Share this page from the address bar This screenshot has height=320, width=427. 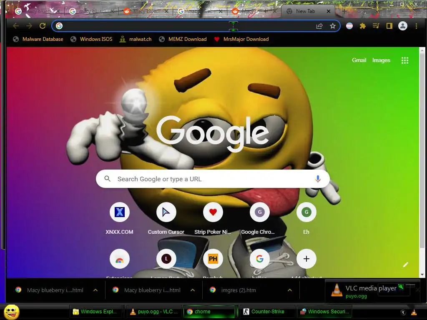coord(319,26)
